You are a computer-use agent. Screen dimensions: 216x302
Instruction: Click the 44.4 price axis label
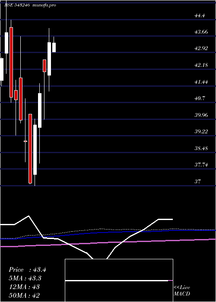coord(200,16)
